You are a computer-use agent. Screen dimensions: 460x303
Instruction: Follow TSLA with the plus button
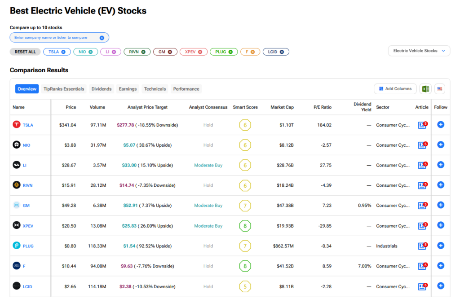click(x=441, y=124)
